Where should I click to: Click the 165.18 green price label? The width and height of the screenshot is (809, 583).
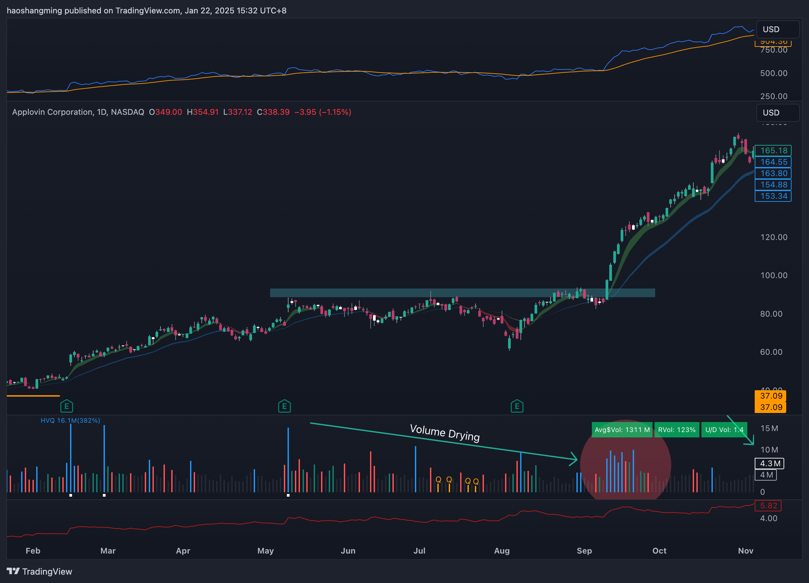pos(773,150)
